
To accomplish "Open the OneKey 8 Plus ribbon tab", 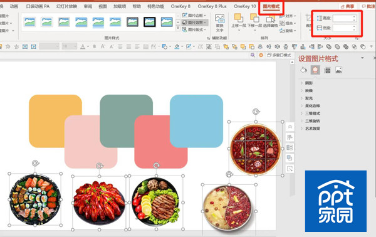I will pos(212,6).
